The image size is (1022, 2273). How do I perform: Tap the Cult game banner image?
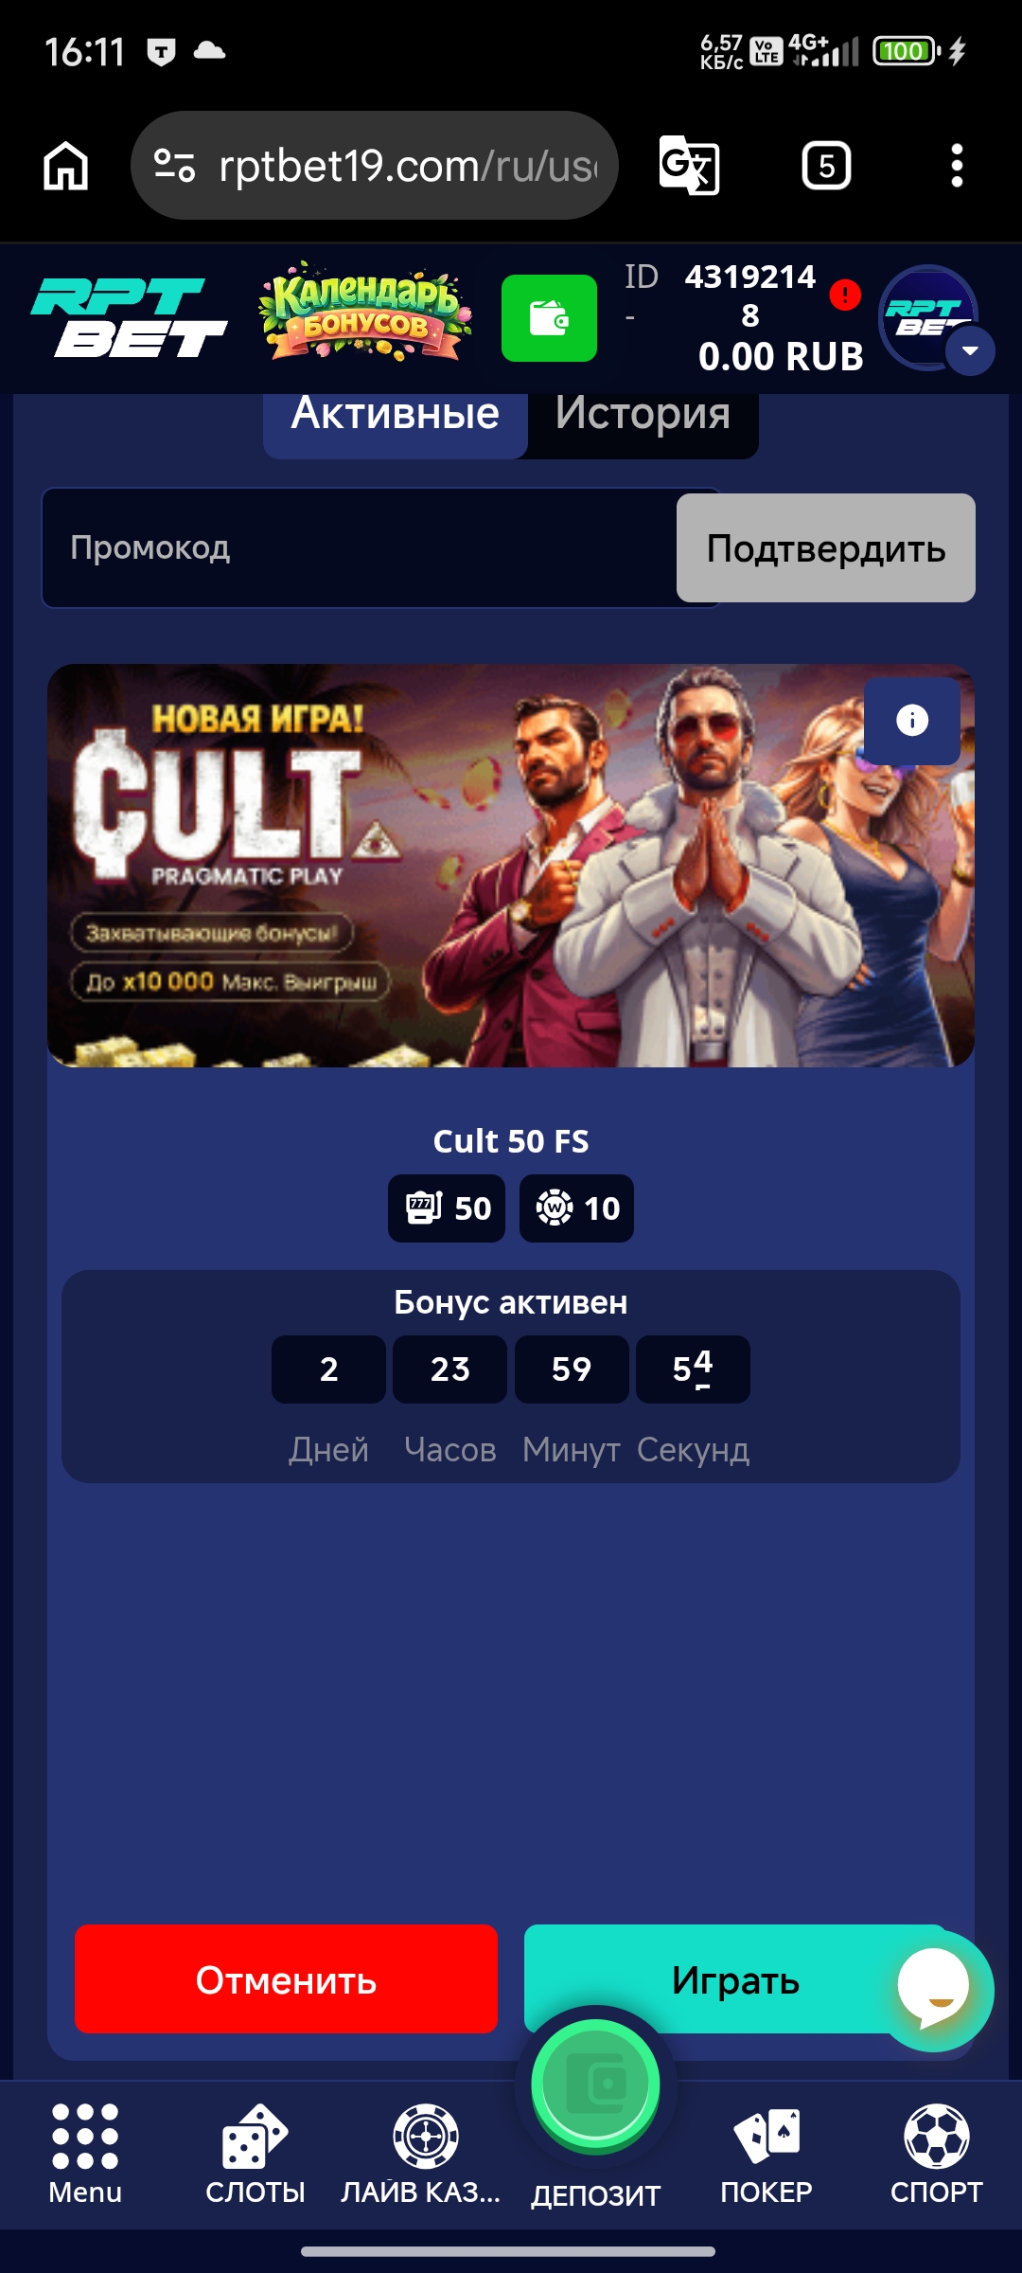pos(511,866)
